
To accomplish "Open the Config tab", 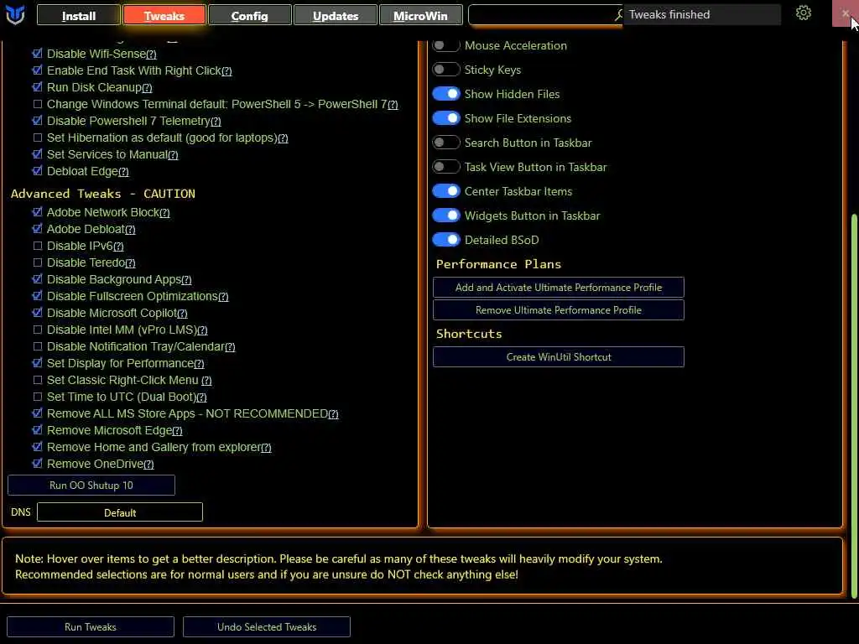I will 250,16.
